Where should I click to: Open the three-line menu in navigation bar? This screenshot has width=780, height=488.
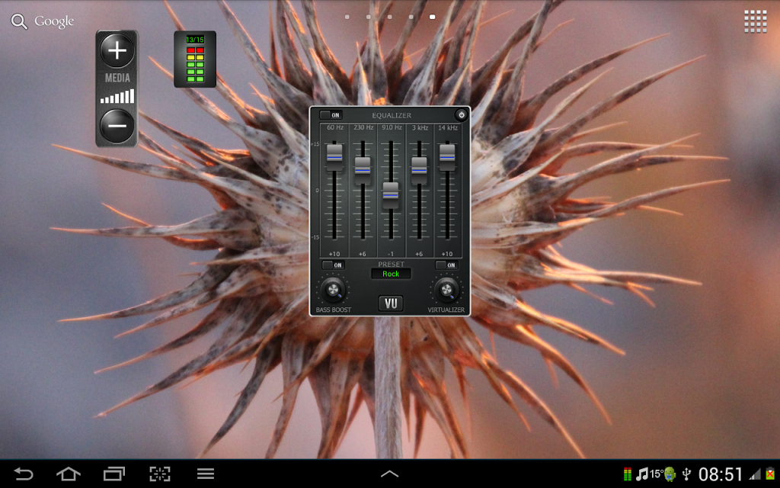click(x=206, y=474)
